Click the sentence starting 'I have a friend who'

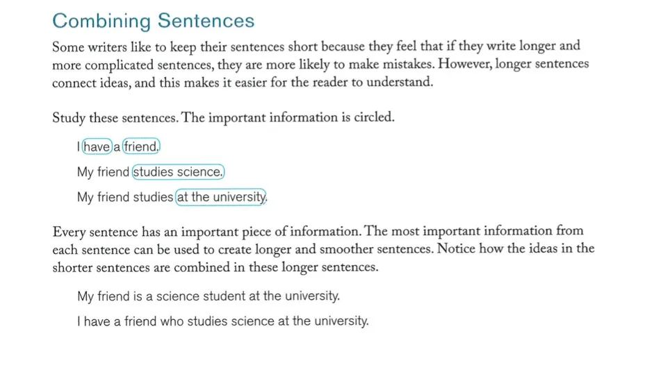click(223, 321)
